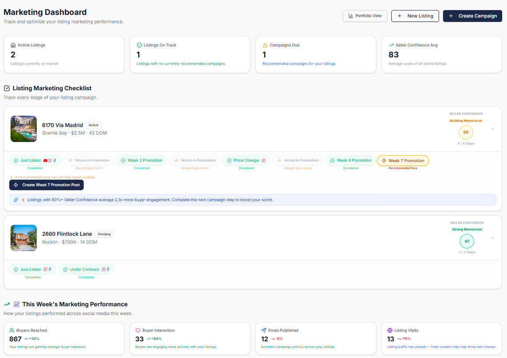This screenshot has width=507, height=358.
Task: Click the 4 / 8 Steps text
Action: [466, 144]
